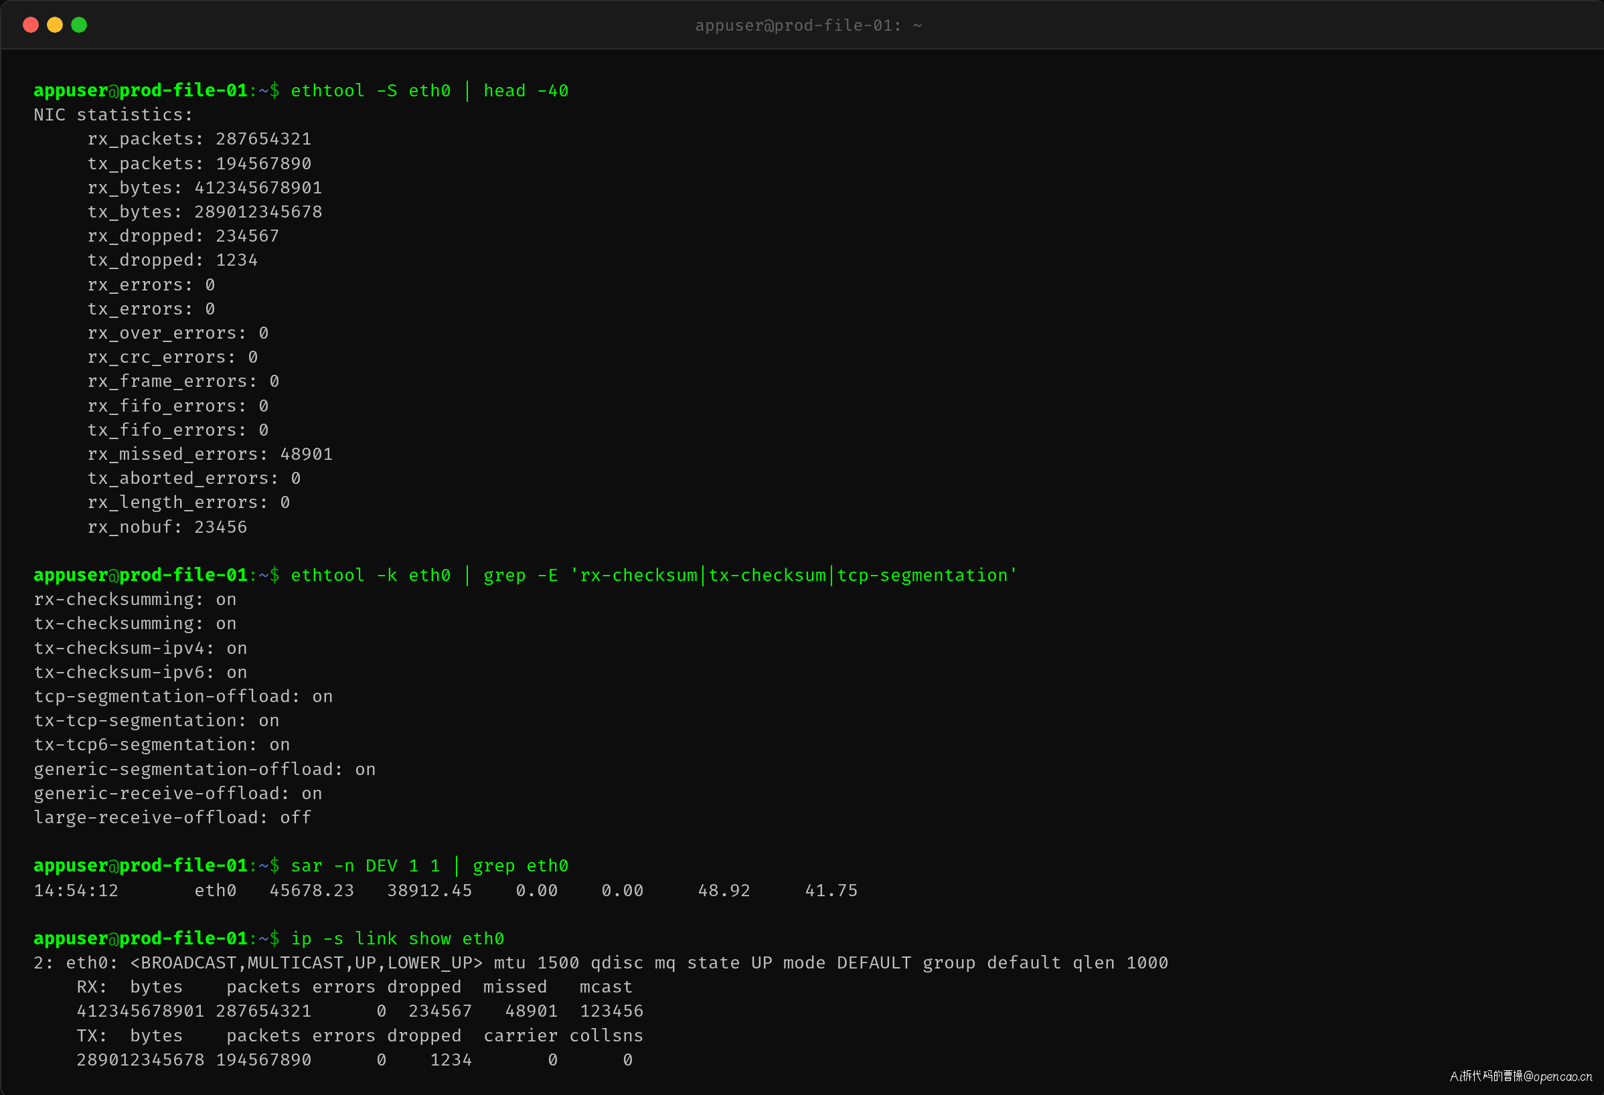Click the 'sar -n DEV 1 1 | grep eth0' command
The width and height of the screenshot is (1604, 1095).
coord(429,866)
